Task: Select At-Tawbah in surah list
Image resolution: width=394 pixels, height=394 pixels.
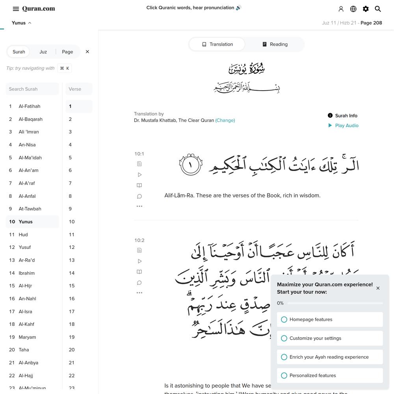Action: tap(32, 209)
